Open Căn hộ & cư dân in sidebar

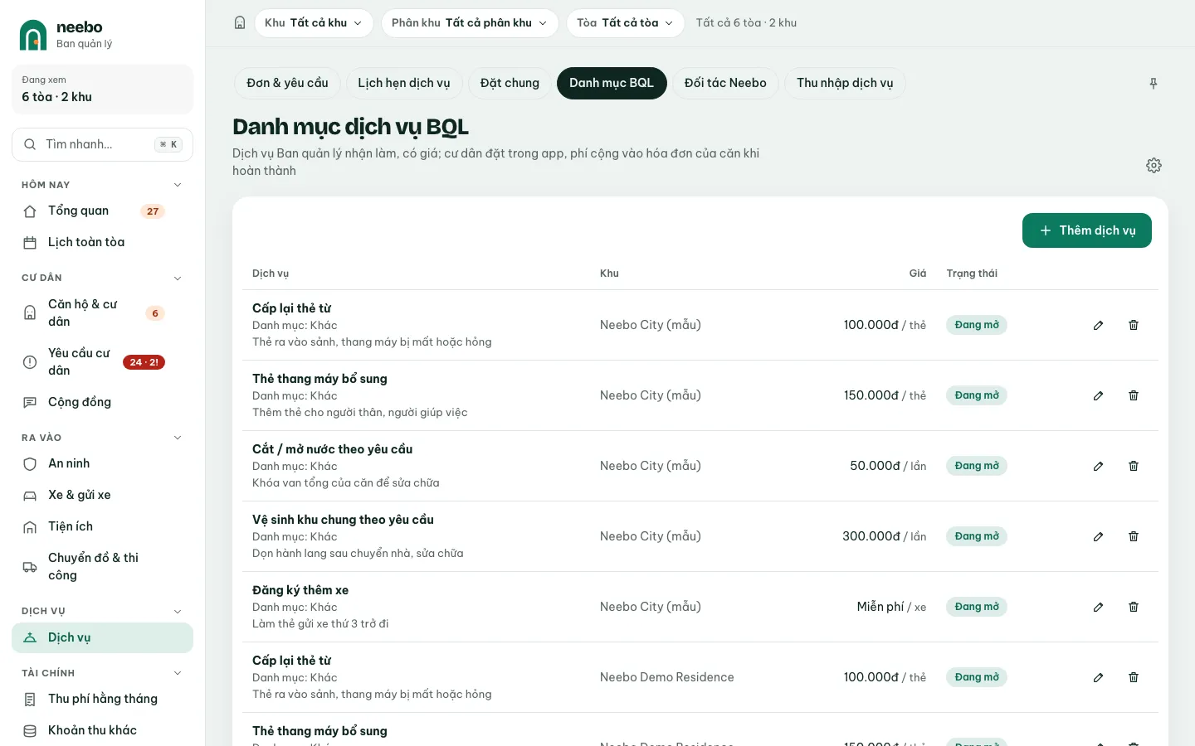(x=102, y=313)
